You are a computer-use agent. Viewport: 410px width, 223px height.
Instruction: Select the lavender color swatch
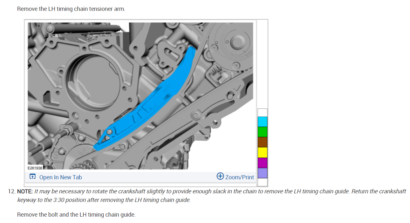pos(262,173)
